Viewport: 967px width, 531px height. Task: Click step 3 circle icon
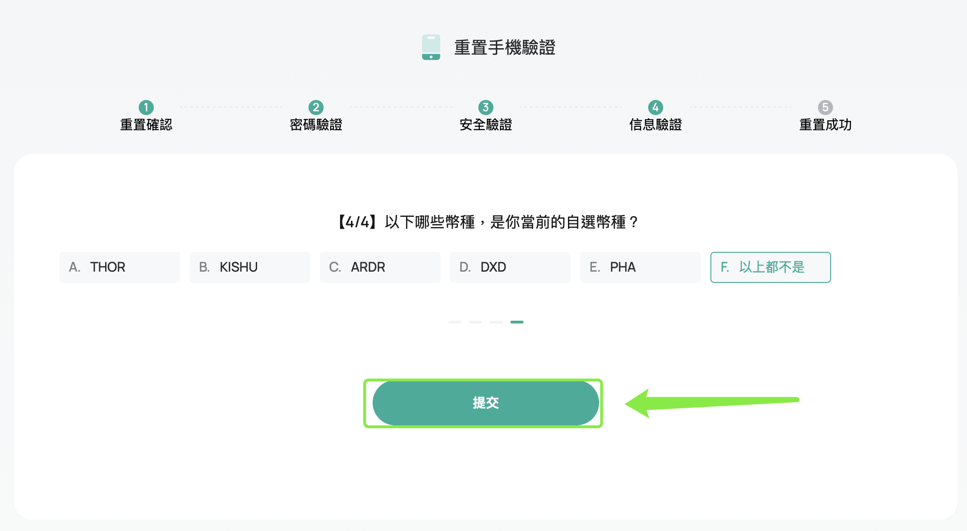click(x=486, y=108)
